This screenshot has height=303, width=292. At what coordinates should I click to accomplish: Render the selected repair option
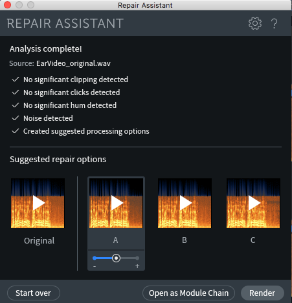coord(262,293)
